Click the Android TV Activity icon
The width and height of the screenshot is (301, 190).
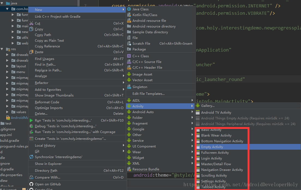click(198, 113)
